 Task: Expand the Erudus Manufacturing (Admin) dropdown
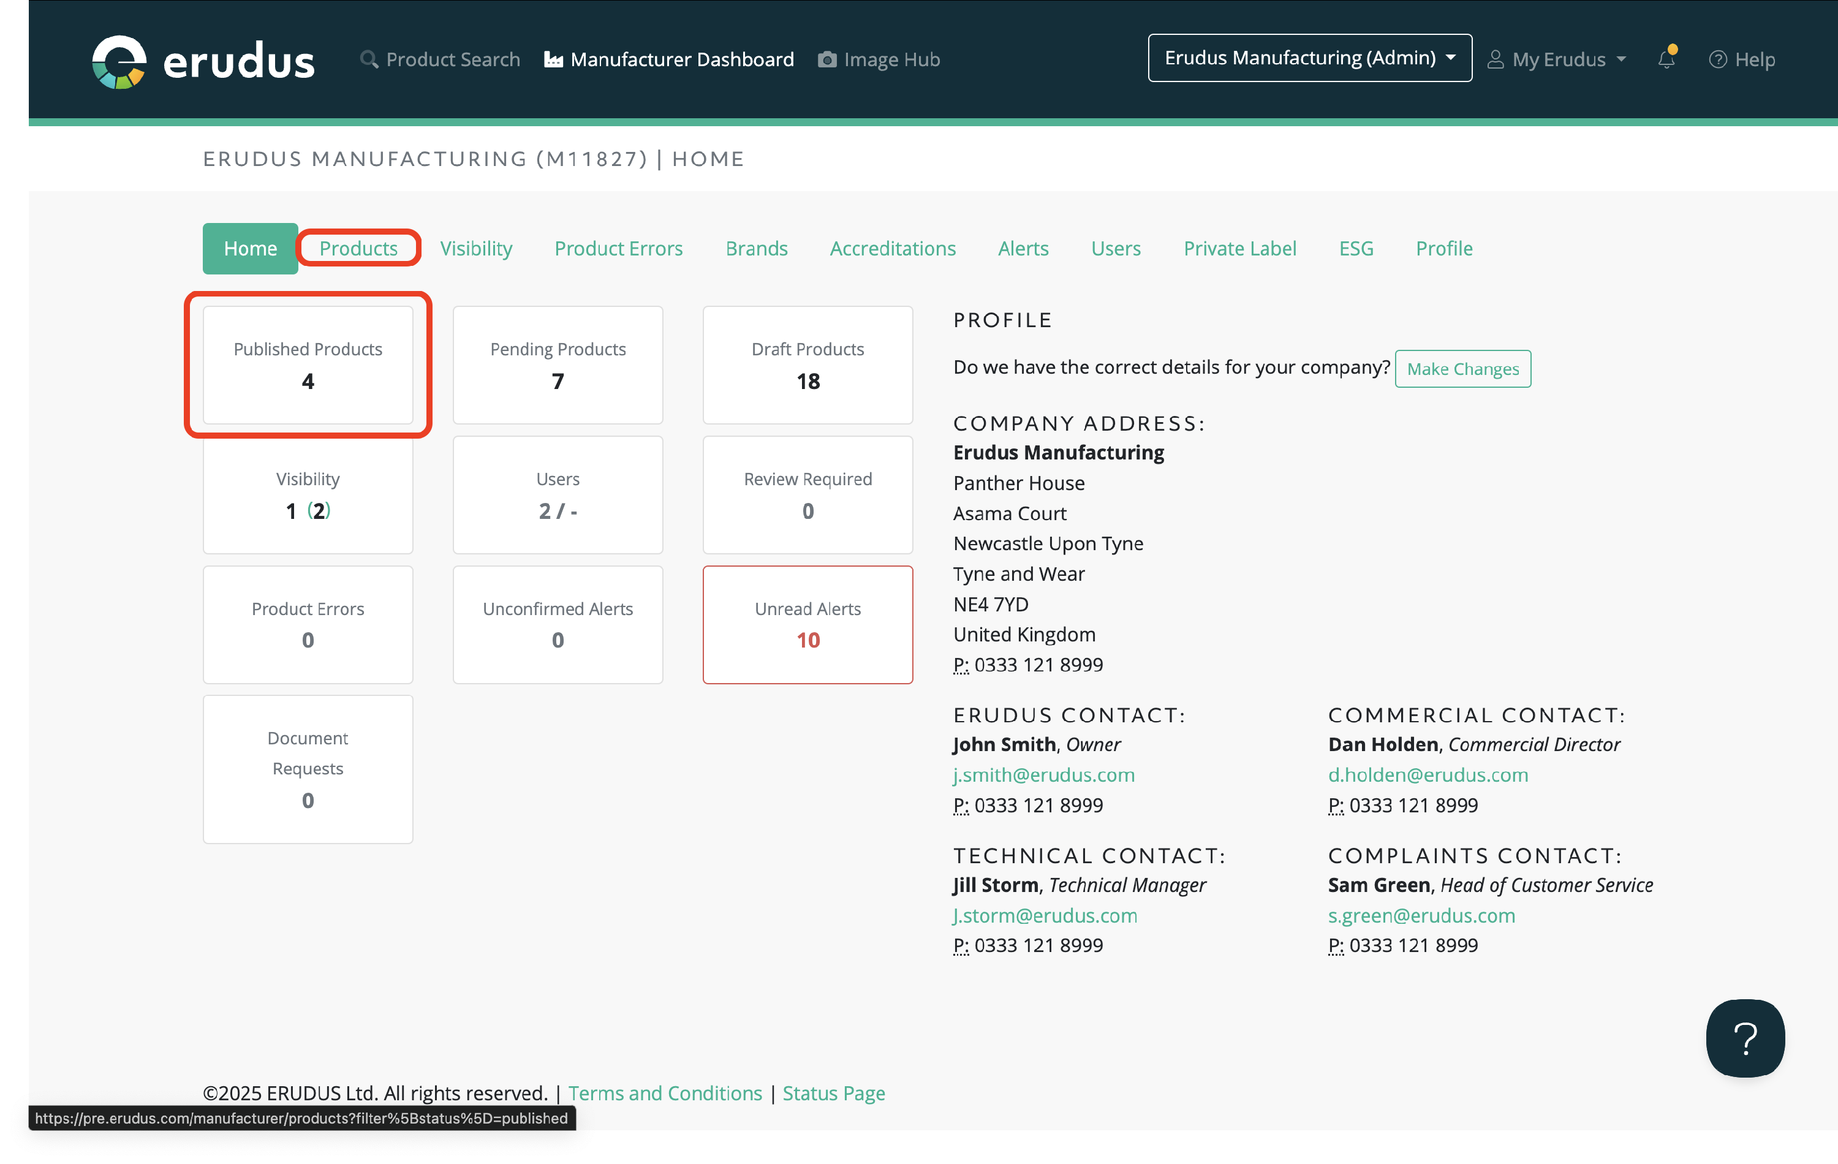pos(1309,58)
